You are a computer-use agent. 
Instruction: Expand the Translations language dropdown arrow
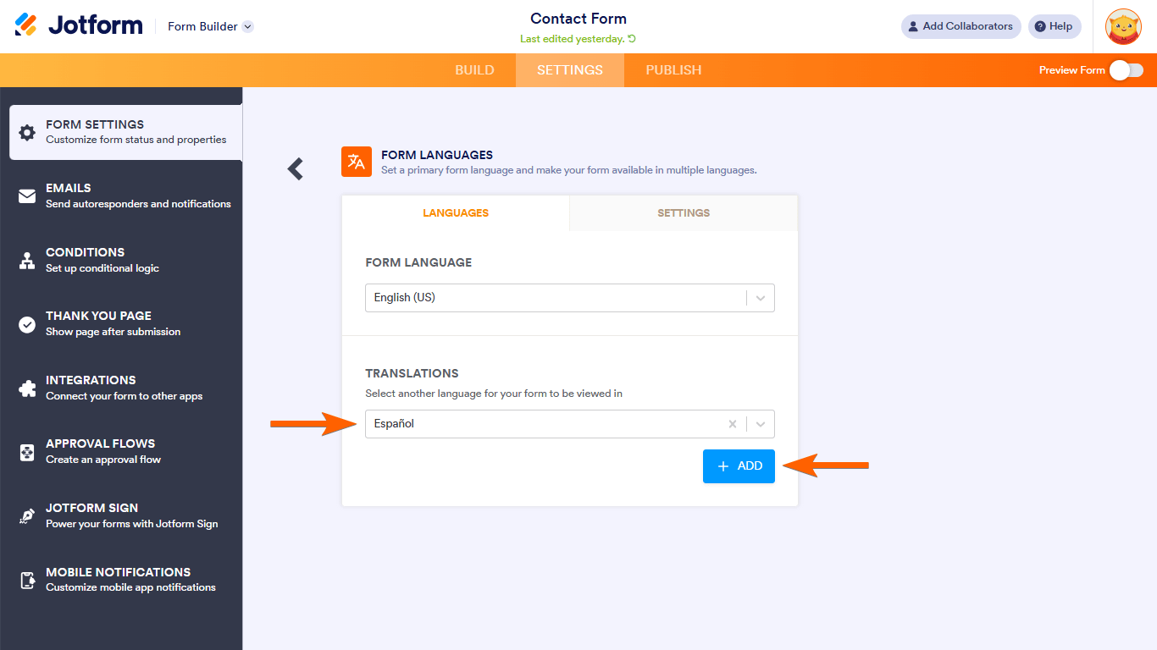coord(761,424)
